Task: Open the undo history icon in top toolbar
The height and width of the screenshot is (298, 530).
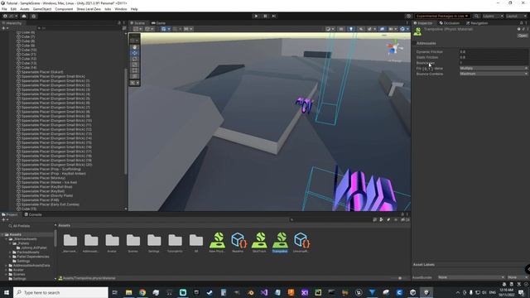Action: click(x=408, y=16)
